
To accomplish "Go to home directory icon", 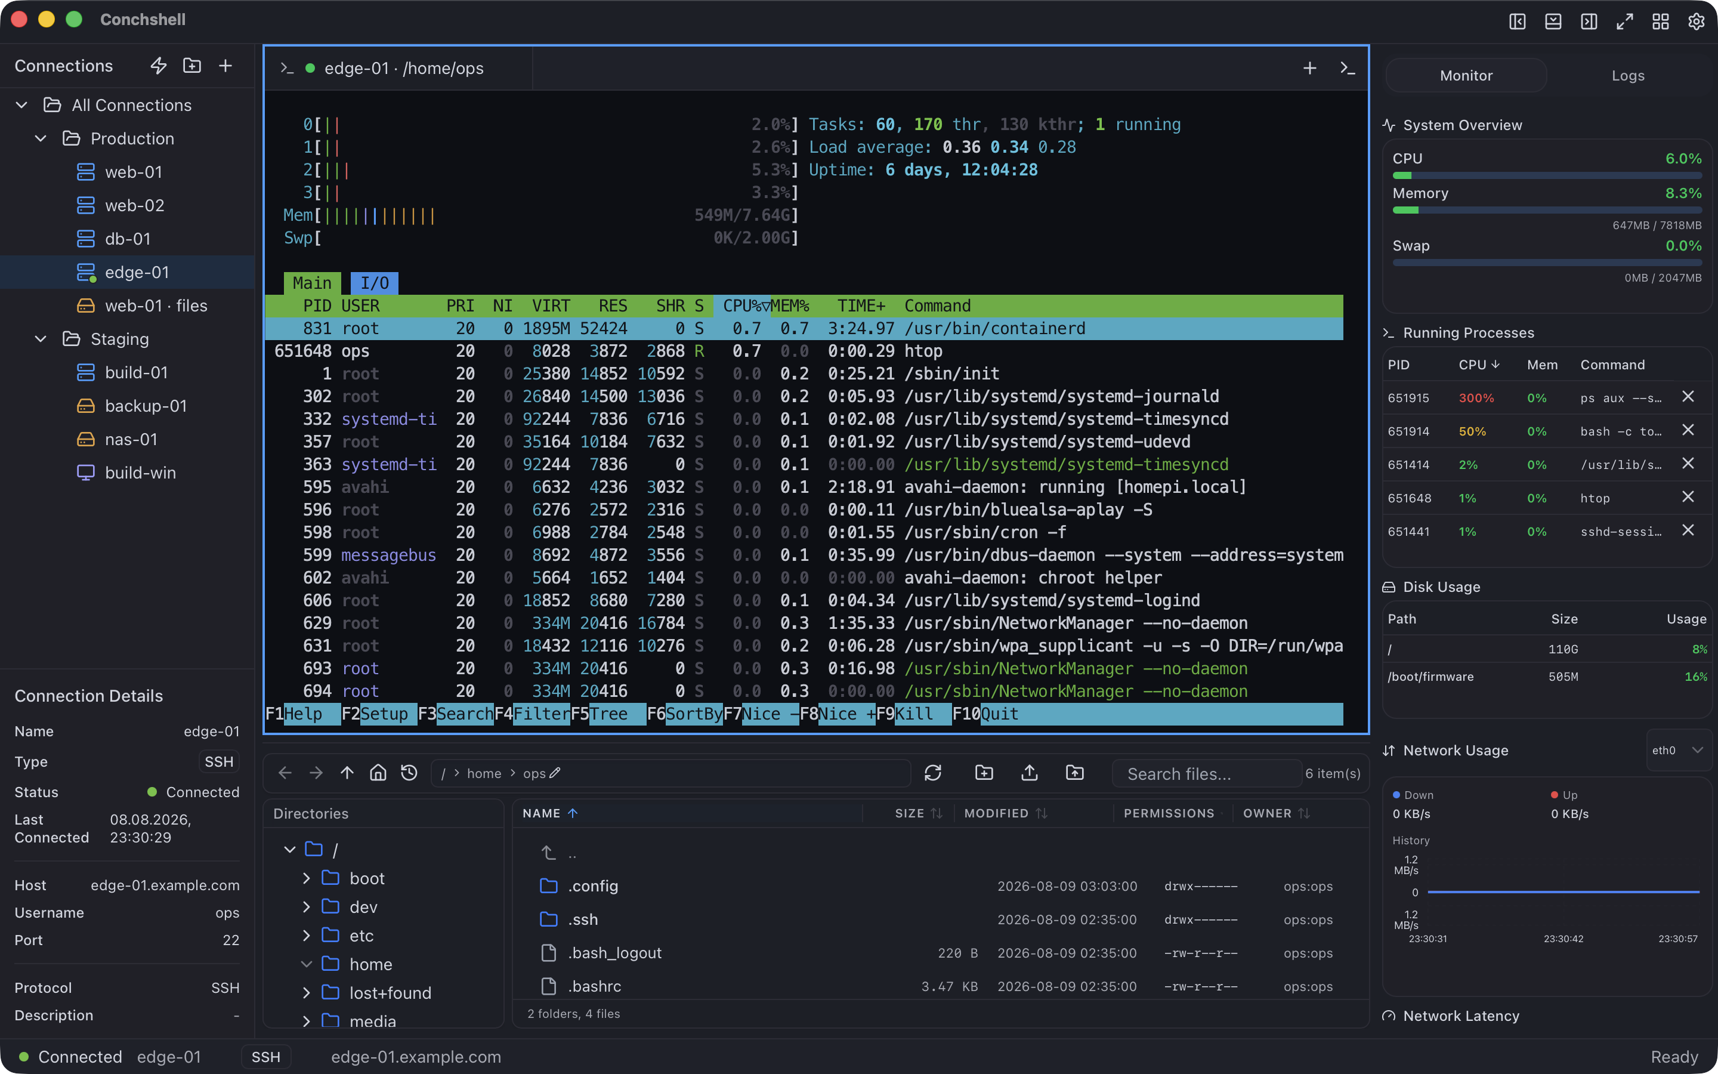I will (378, 773).
